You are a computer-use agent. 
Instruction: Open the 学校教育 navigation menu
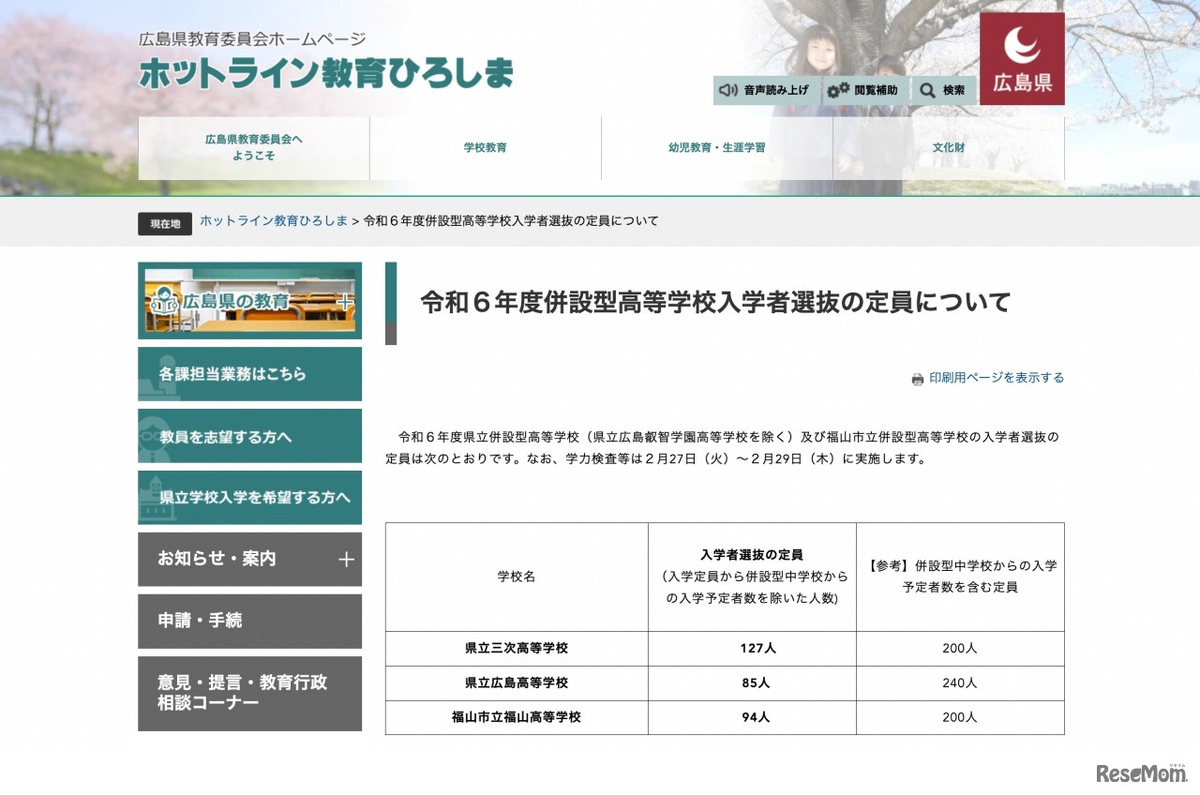pyautogui.click(x=486, y=147)
